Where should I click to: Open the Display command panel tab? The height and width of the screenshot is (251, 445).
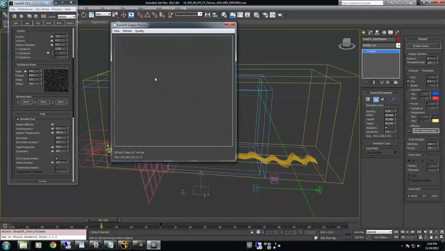pyautogui.click(x=390, y=32)
